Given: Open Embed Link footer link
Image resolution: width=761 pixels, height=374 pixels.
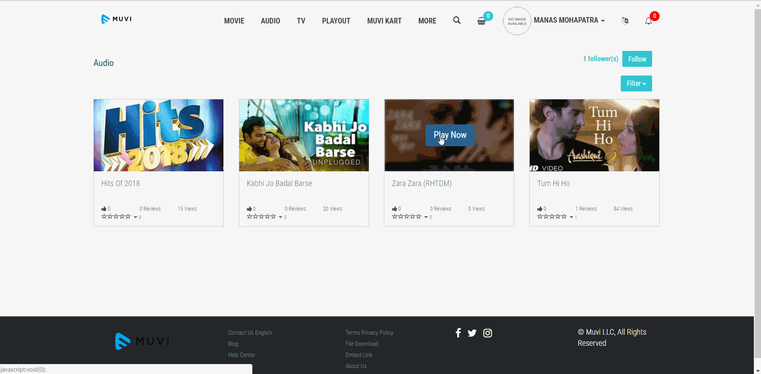Looking at the screenshot, I should point(359,355).
